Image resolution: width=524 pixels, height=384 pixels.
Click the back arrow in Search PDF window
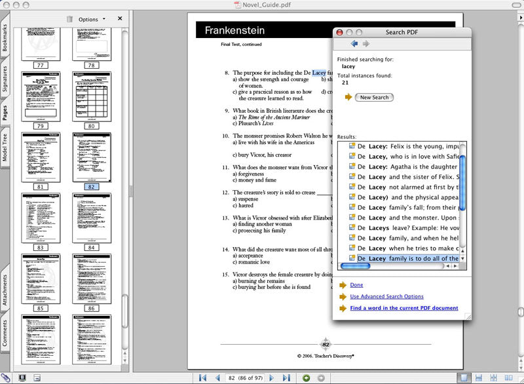[x=354, y=44]
